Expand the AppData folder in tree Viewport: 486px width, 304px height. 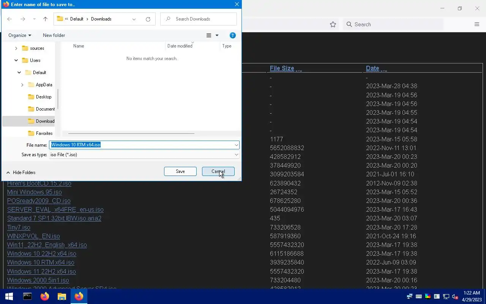point(22,85)
